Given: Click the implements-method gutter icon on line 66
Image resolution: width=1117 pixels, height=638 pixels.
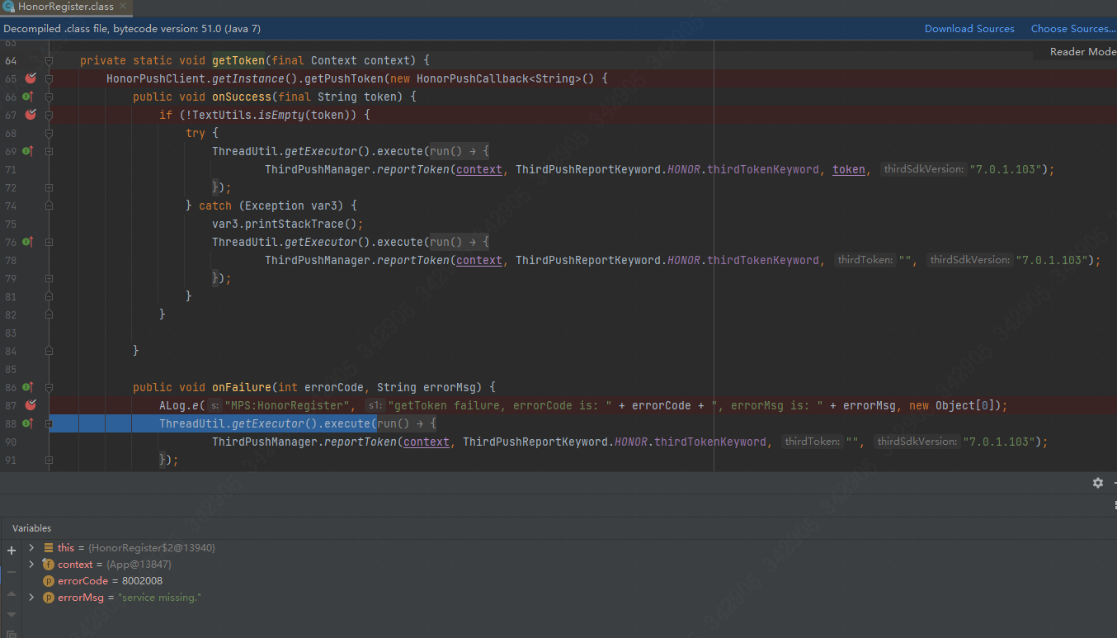Looking at the screenshot, I should click(x=27, y=97).
